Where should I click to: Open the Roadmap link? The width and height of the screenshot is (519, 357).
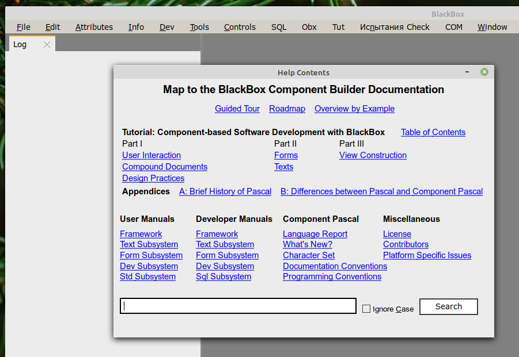(287, 109)
